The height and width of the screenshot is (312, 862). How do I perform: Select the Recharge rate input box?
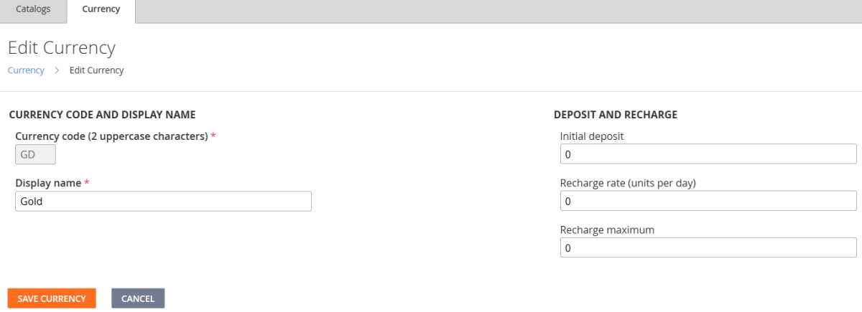708,202
